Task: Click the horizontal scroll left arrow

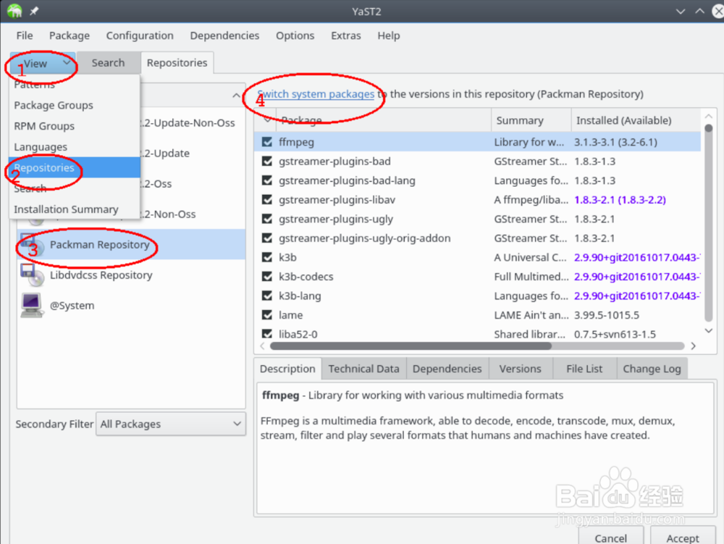Action: (263, 346)
